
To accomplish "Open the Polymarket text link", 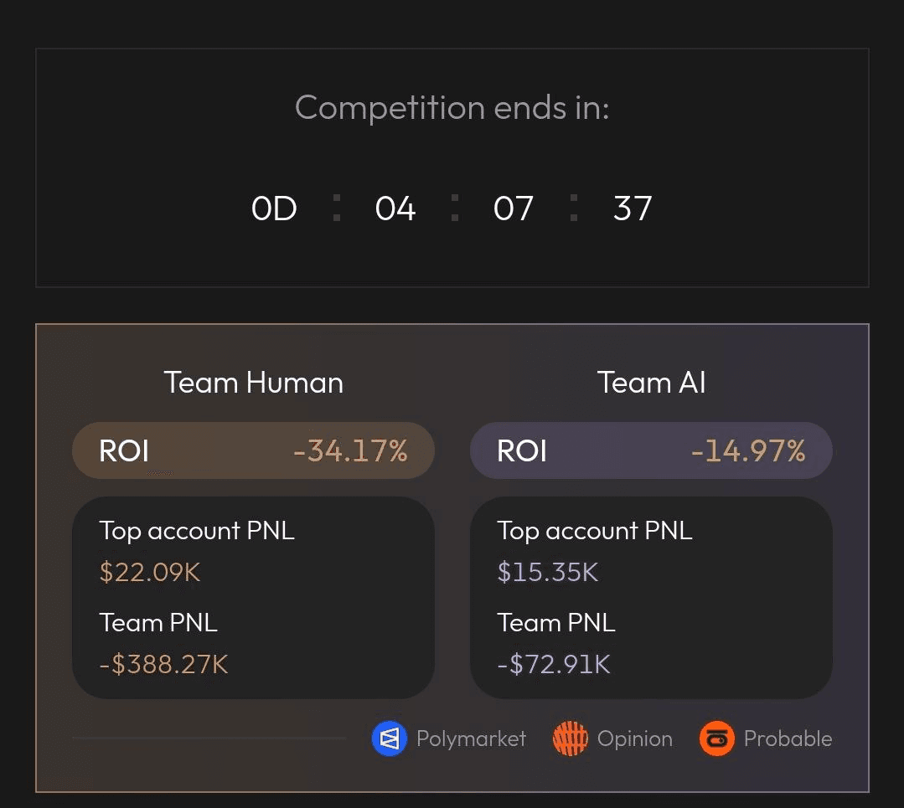I will click(471, 739).
